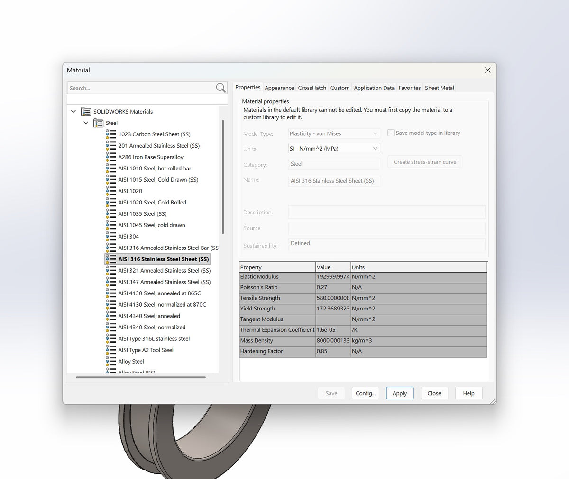Viewport: 569px width, 479px height.
Task: Click the empty Tangent Modulus value cell
Action: coord(333,319)
